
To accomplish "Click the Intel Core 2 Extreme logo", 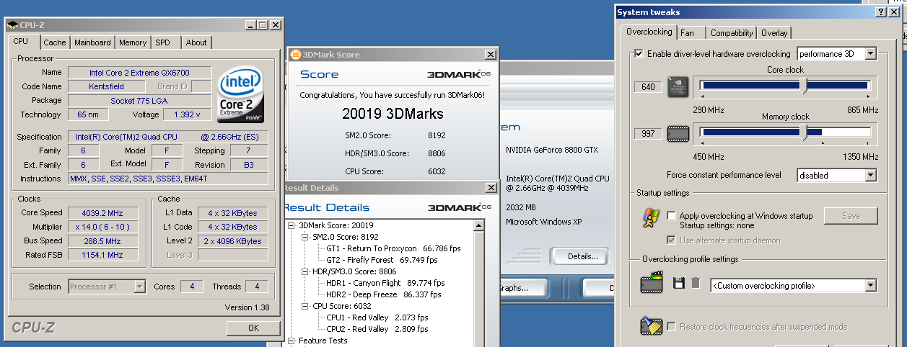I will 242,96.
